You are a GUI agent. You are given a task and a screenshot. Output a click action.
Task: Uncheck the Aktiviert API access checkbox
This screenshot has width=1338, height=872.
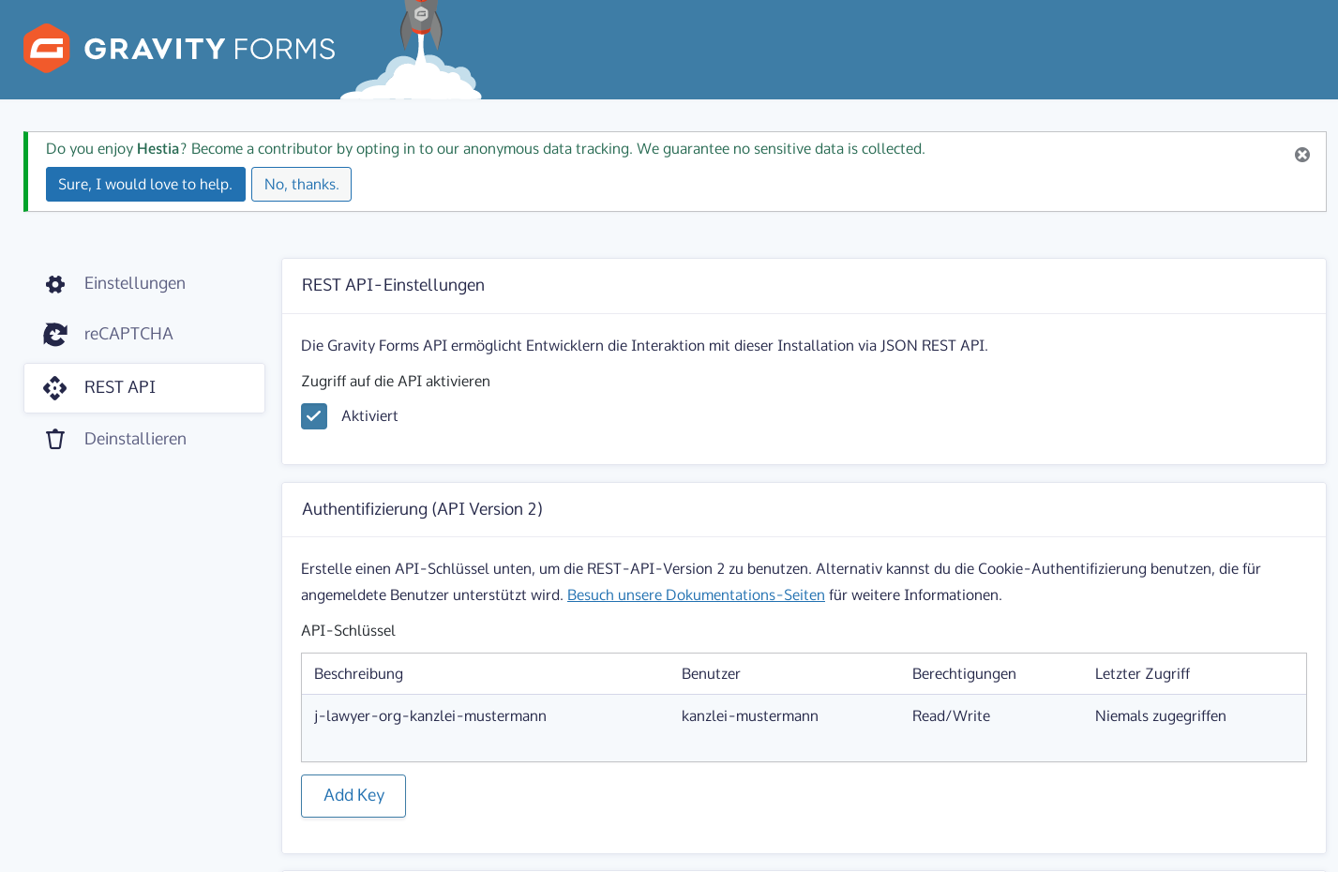coord(314,416)
